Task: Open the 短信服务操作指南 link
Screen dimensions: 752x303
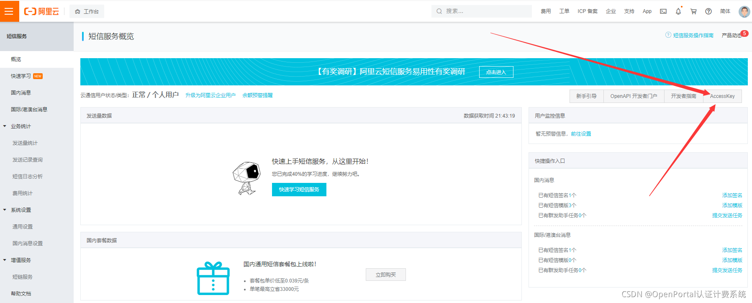Action: (x=693, y=36)
